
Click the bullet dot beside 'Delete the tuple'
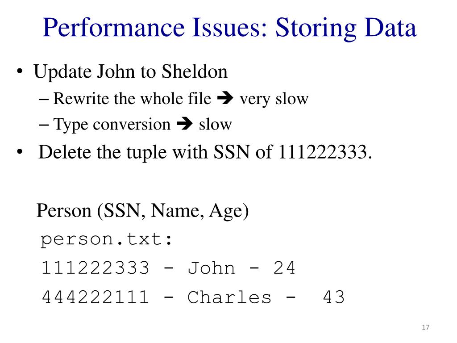coord(20,152)
